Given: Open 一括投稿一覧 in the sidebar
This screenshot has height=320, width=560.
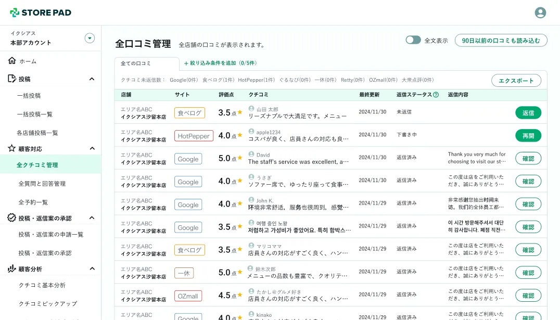Looking at the screenshot, I should click(x=35, y=114).
